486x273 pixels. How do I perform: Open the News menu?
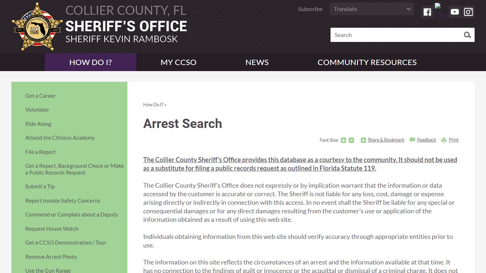257,62
